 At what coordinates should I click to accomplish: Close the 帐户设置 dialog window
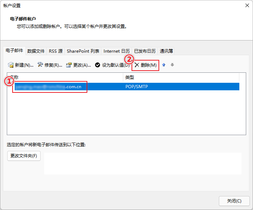(x=247, y=5)
